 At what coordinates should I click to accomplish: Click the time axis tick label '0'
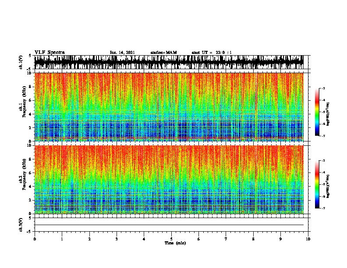tap(35, 239)
